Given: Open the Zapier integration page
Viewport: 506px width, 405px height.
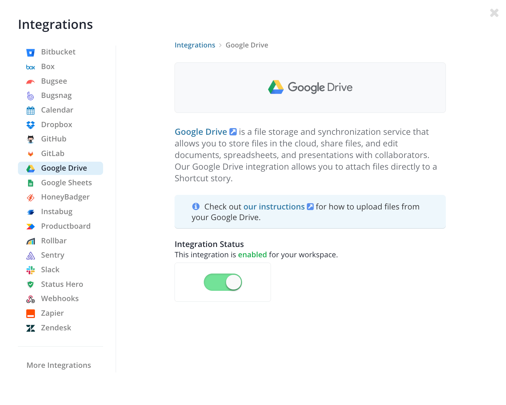Looking at the screenshot, I should pos(52,313).
